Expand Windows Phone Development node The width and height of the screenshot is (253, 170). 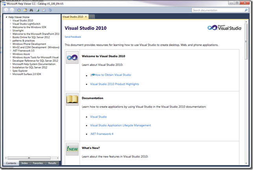tap(11, 44)
